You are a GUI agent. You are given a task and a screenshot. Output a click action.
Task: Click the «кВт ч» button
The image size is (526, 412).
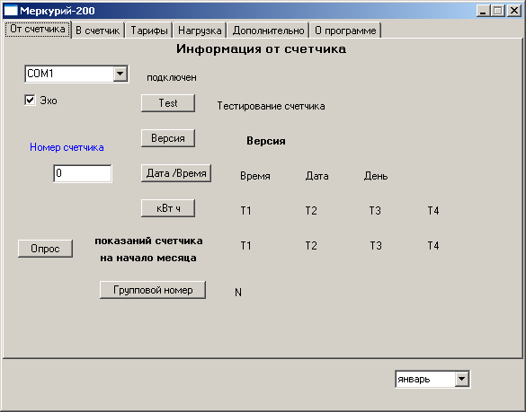coord(168,208)
